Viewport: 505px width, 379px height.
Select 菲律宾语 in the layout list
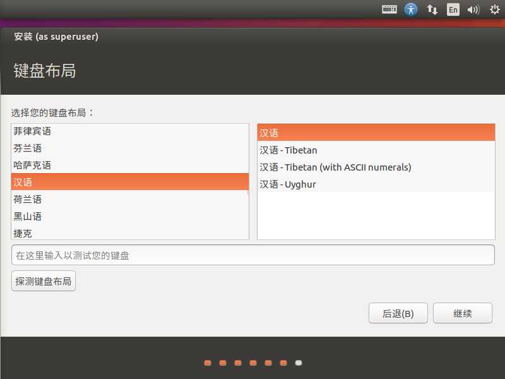[130, 131]
